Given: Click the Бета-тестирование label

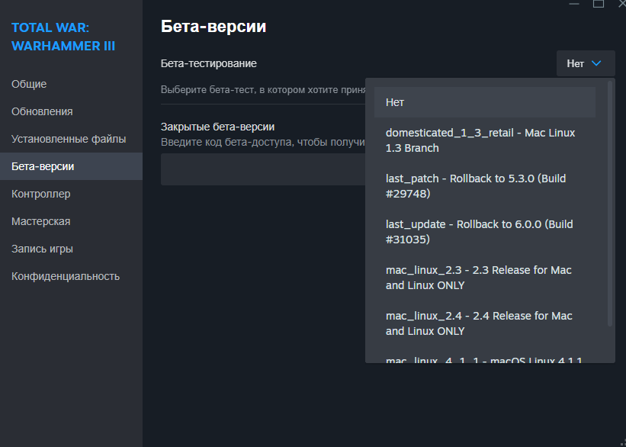Looking at the screenshot, I should pyautogui.click(x=208, y=63).
